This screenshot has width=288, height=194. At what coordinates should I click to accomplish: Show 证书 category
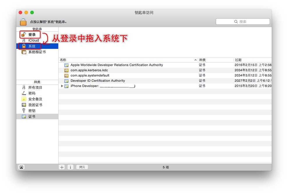point(37,116)
